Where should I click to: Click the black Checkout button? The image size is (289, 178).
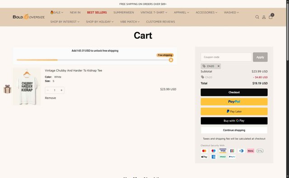click(x=234, y=92)
